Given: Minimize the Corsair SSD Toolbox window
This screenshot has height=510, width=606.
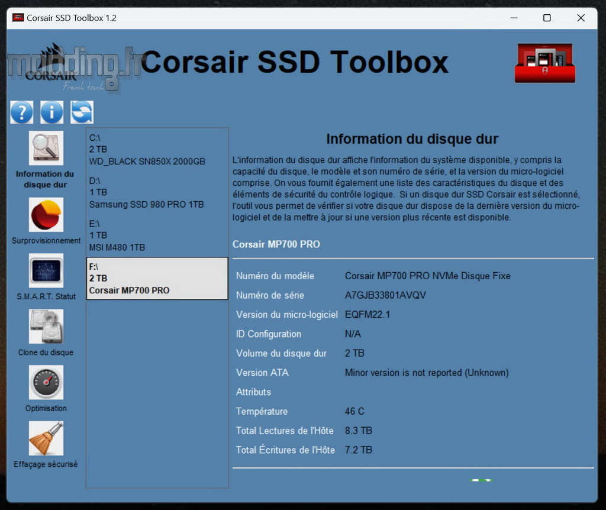Looking at the screenshot, I should (514, 18).
